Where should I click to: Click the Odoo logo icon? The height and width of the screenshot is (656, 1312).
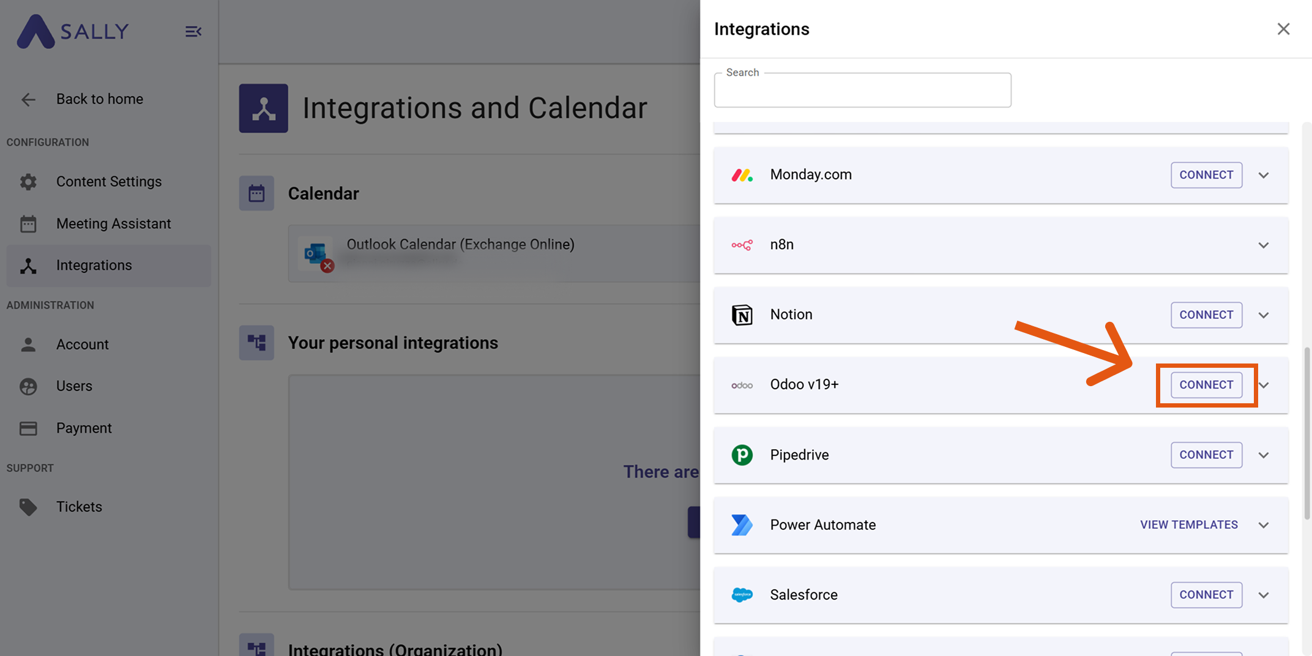pos(741,385)
